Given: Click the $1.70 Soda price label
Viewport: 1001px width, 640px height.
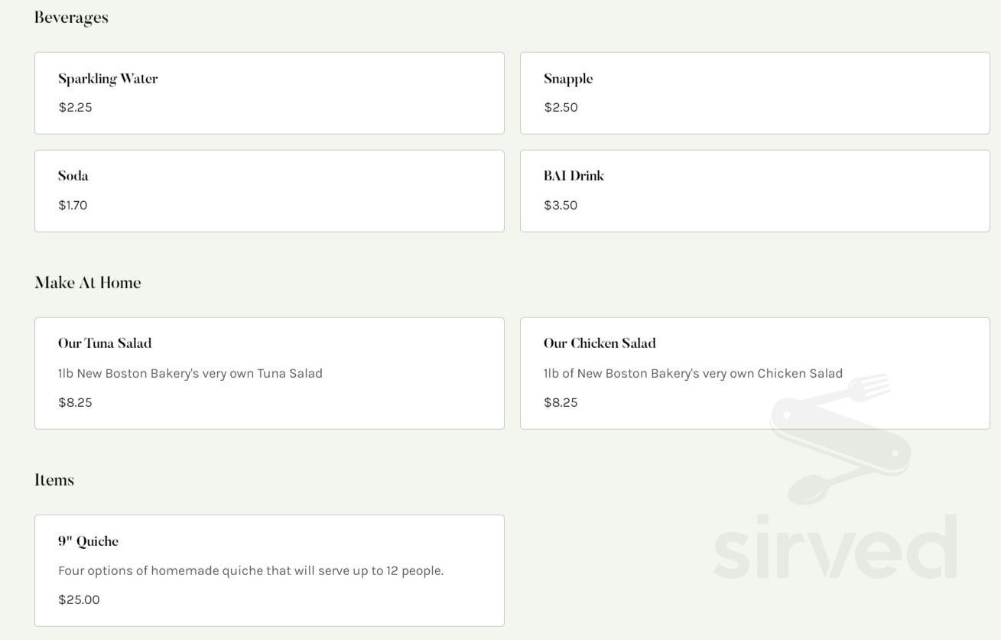Looking at the screenshot, I should click(73, 205).
